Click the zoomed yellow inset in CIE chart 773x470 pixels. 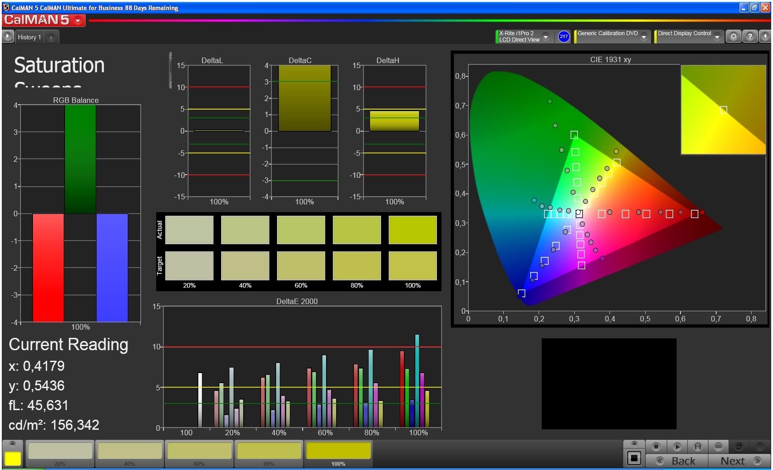pos(723,110)
